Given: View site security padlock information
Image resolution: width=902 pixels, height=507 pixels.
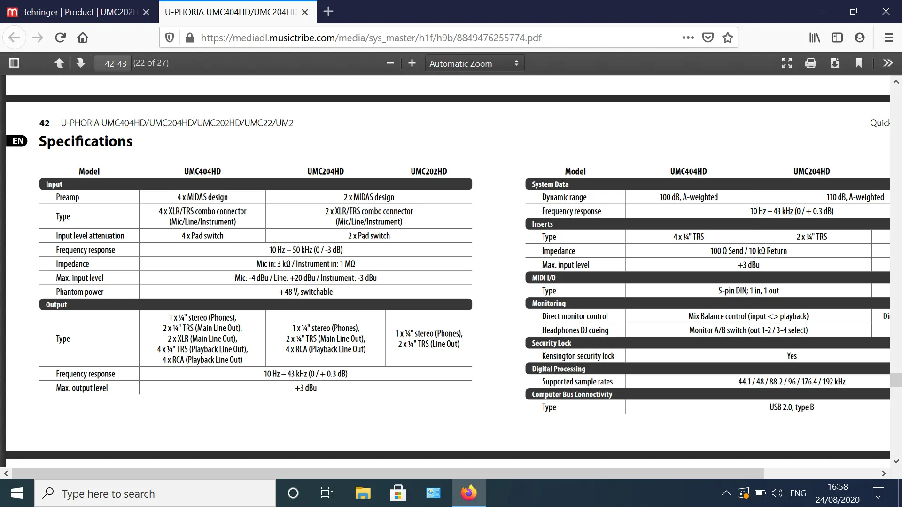Looking at the screenshot, I should [190, 38].
